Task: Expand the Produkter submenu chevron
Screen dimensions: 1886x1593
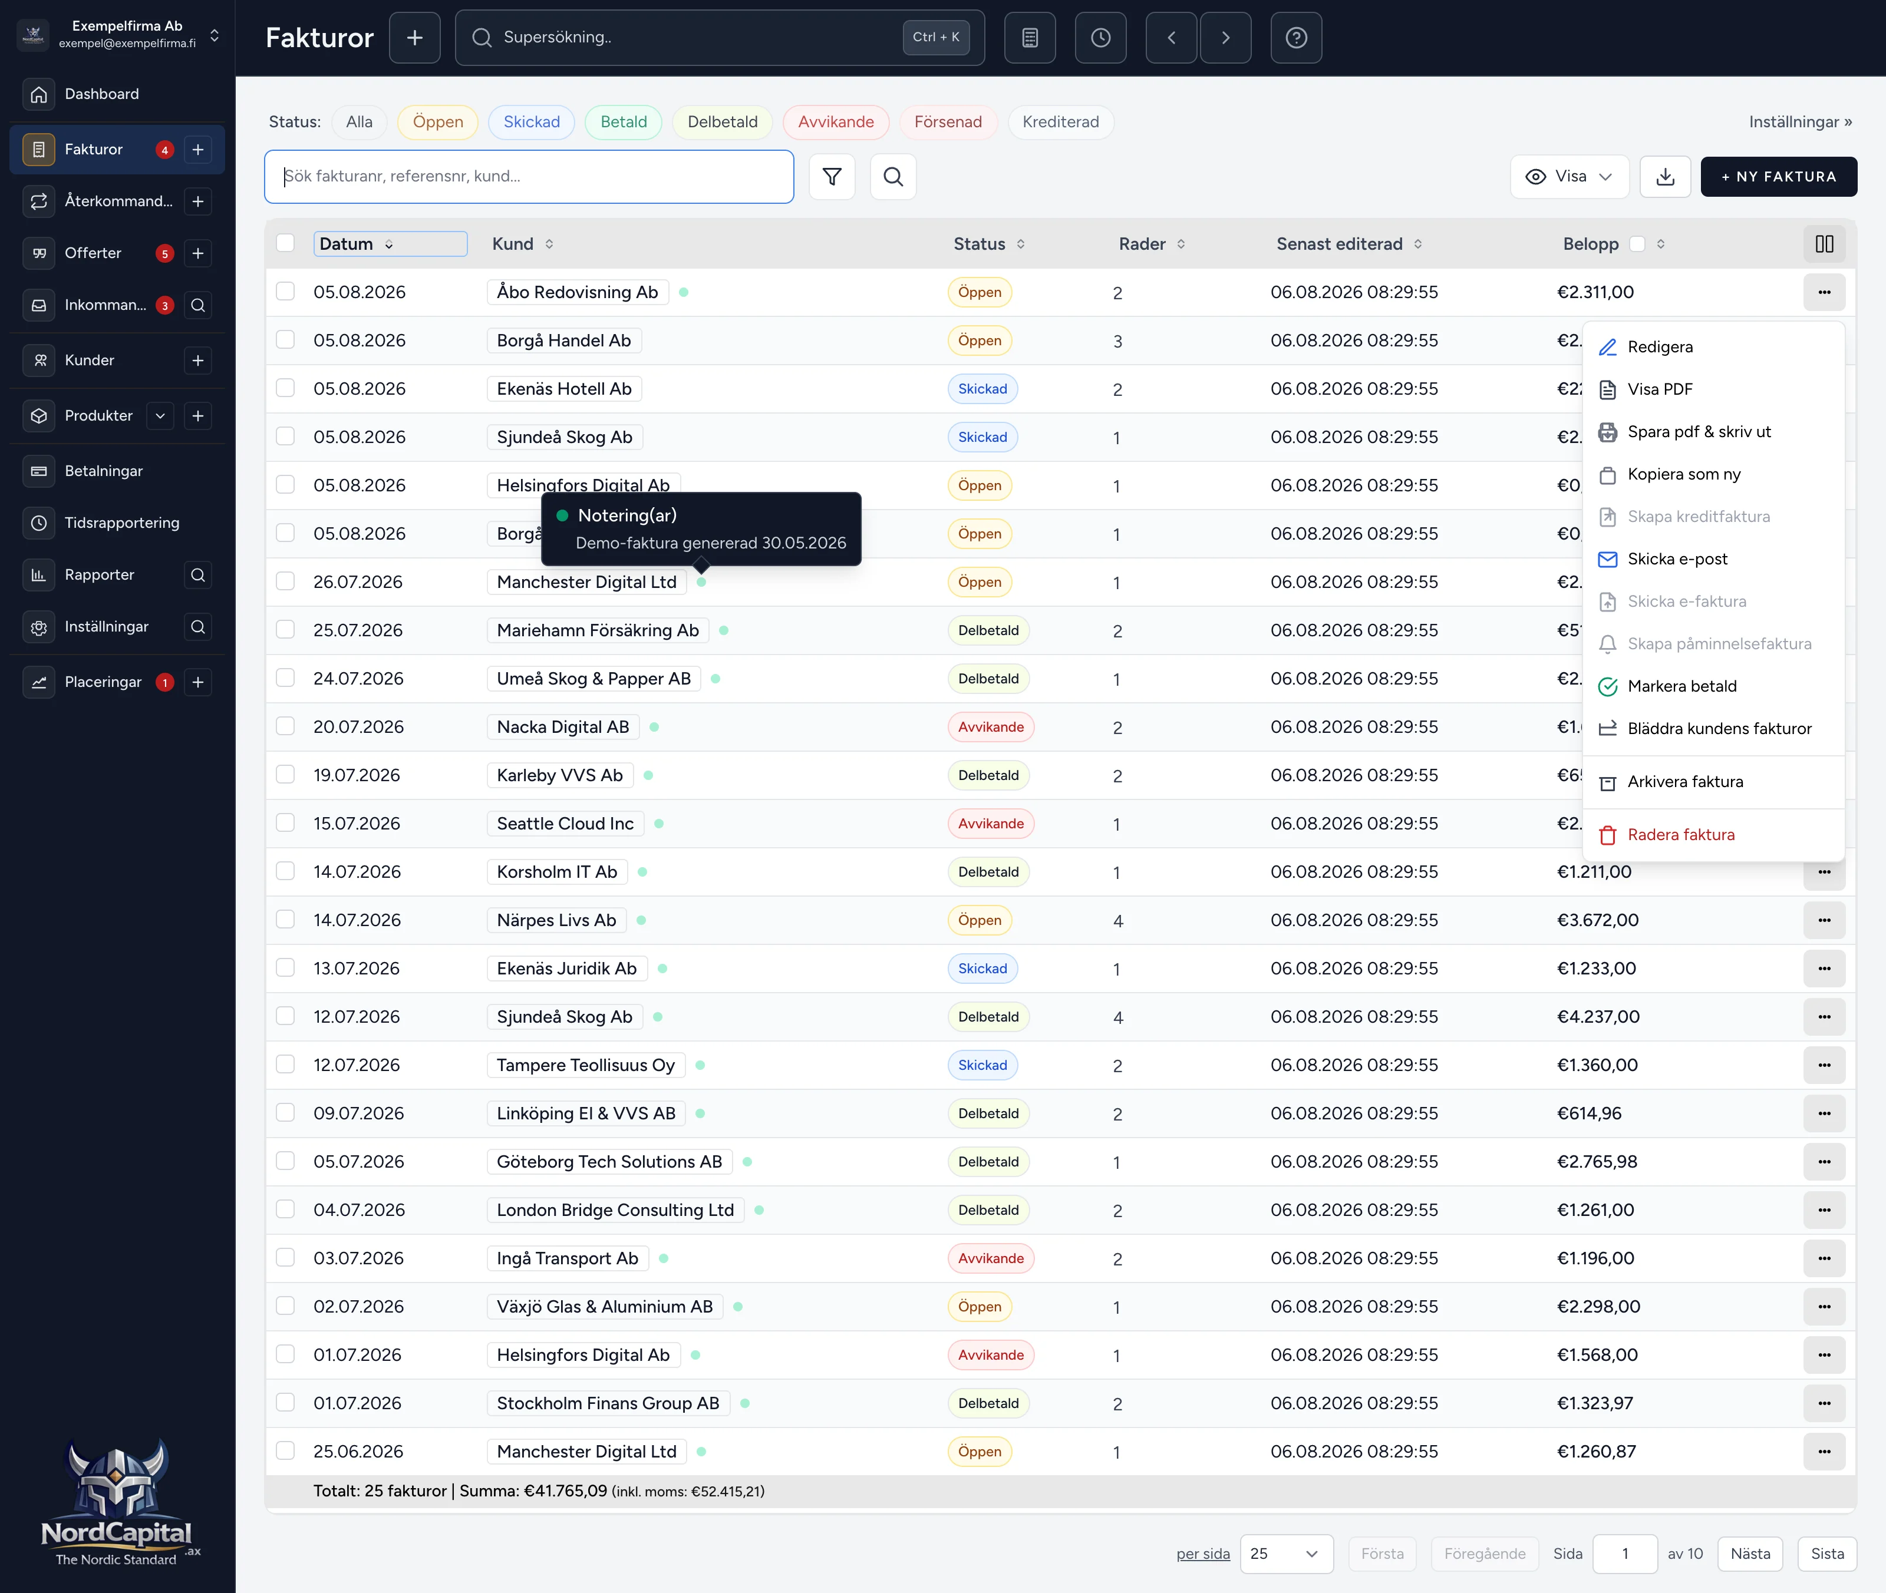Action: click(x=160, y=417)
